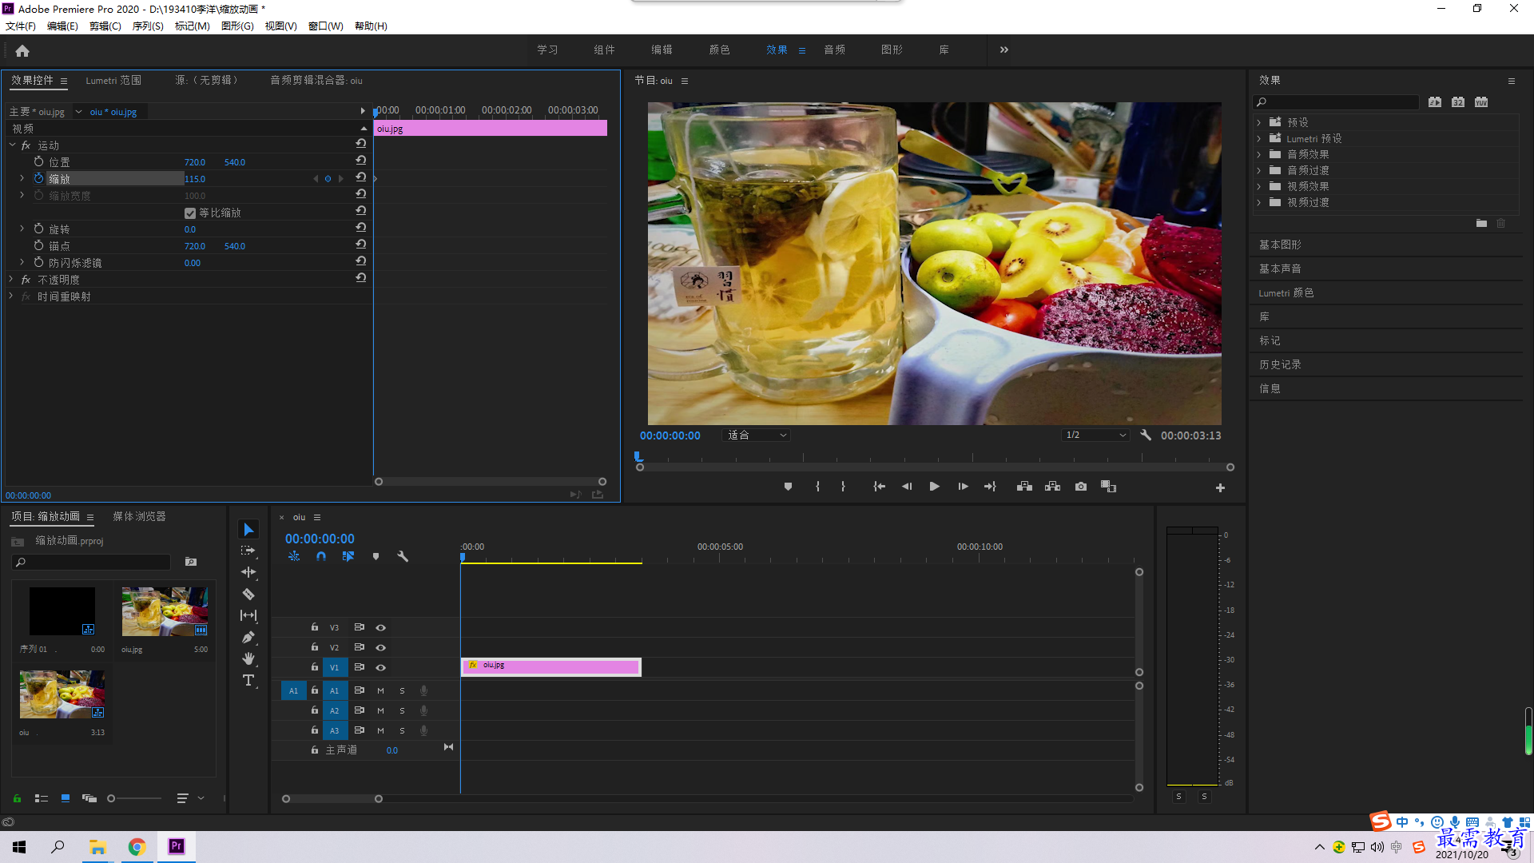The height and width of the screenshot is (863, 1534).
Task: Toggle Scale (缩放) animation stopwatch
Action: [x=38, y=178]
